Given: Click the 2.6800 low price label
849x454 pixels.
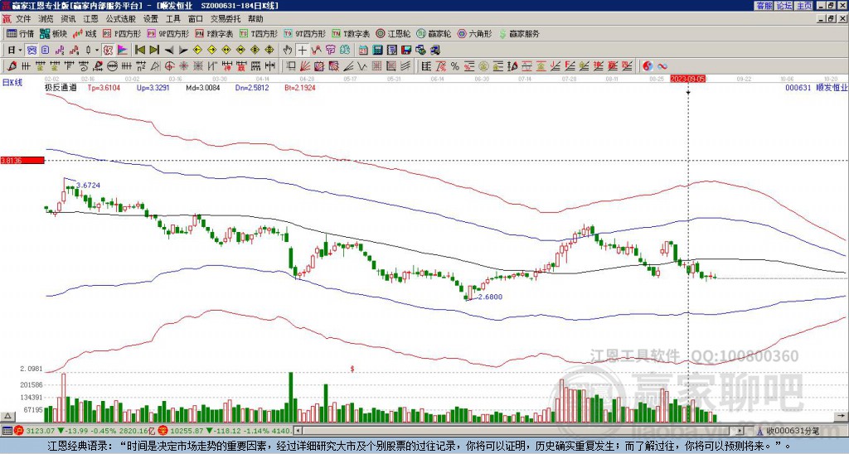Looking at the screenshot, I should [x=490, y=297].
